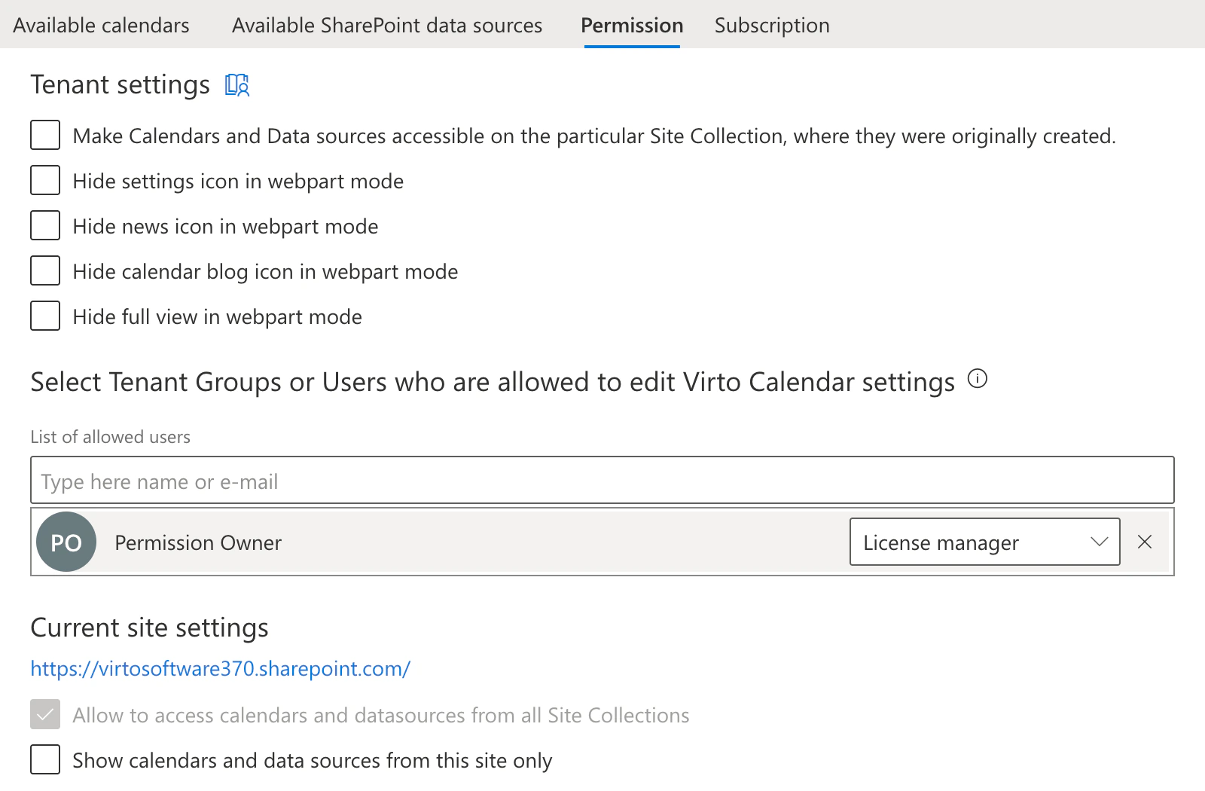Check Hide news icon in webpart mode

click(45, 226)
